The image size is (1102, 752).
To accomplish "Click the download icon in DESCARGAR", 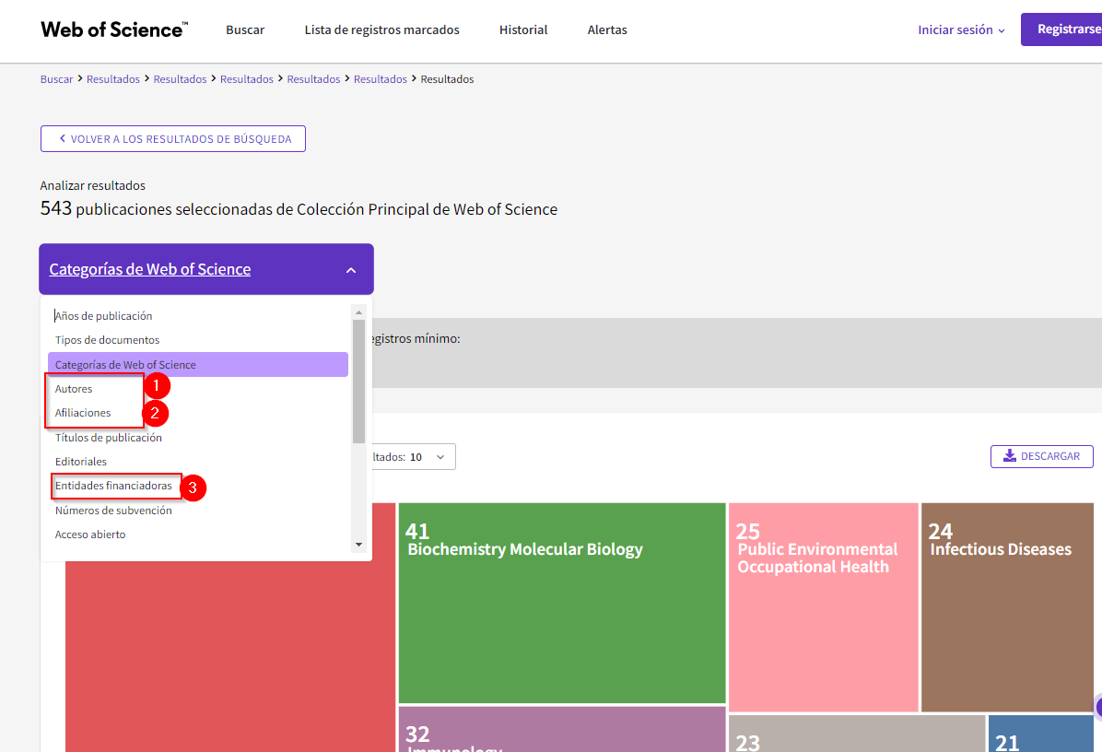I will click(1009, 456).
